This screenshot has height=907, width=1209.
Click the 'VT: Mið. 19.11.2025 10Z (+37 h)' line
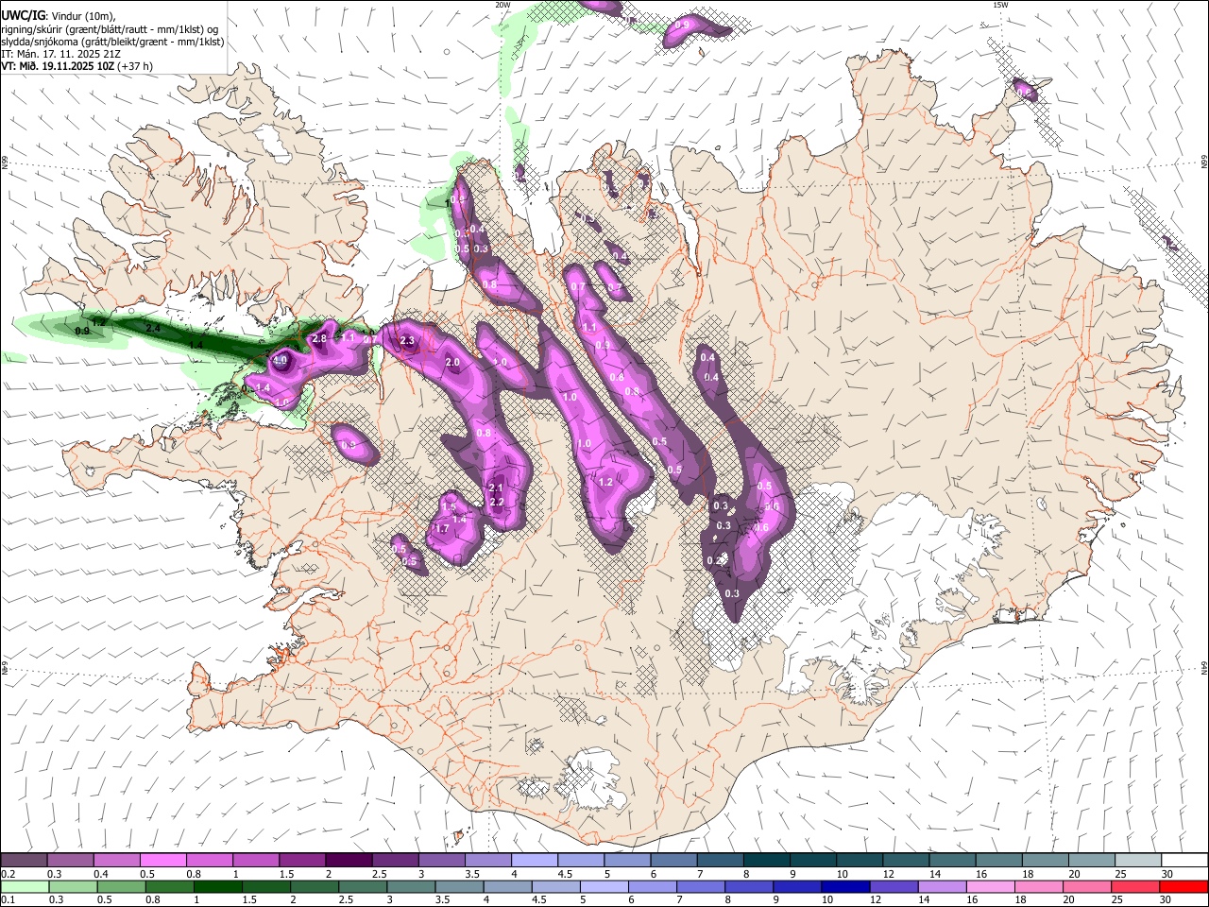pos(77,66)
